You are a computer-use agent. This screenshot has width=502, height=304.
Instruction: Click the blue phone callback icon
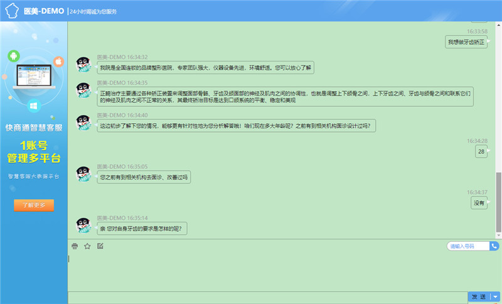494,246
